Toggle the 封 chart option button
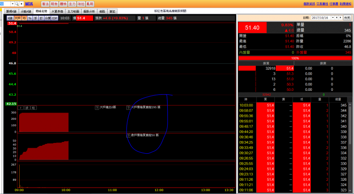Image resolution: width=354 pixels, height=194 pixels. 41,18
